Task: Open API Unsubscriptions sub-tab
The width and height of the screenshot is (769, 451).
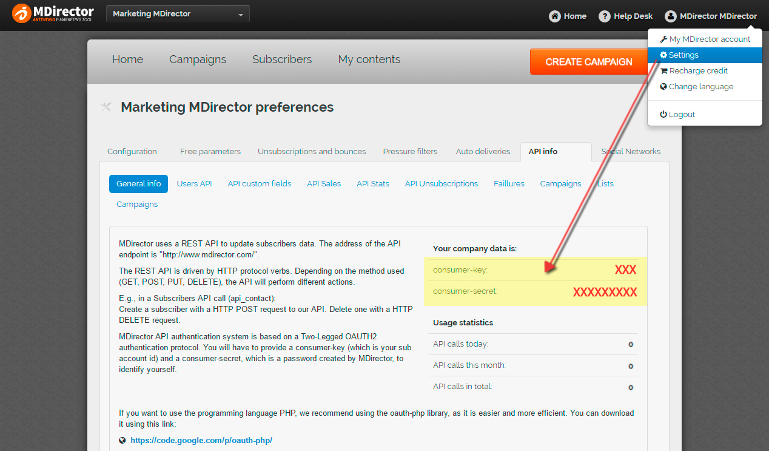Action: [442, 184]
